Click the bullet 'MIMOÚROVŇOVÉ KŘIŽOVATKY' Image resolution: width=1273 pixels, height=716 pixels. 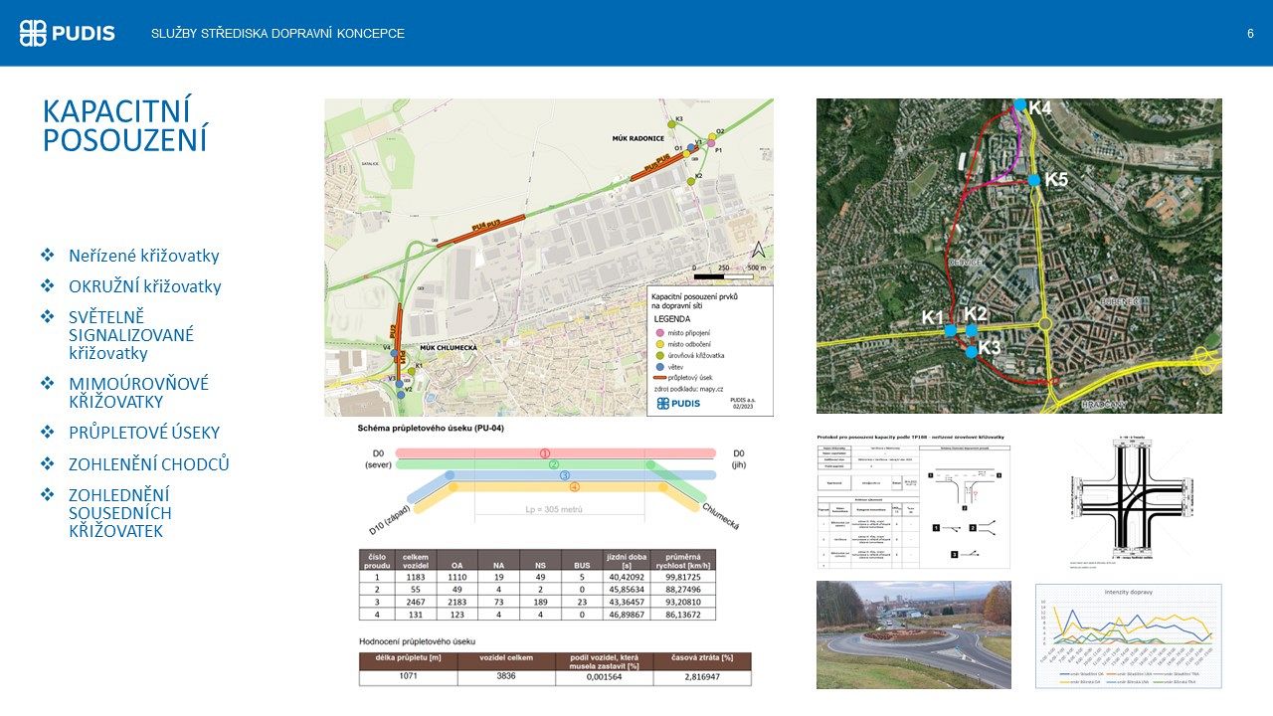coord(138,393)
